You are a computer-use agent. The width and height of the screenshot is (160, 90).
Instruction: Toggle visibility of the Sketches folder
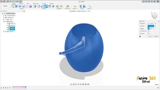(x=6, y=31)
